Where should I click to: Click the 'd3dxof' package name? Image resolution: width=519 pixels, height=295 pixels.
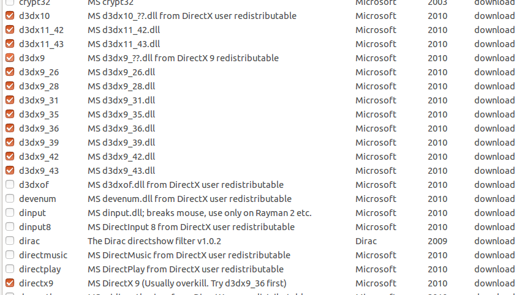[34, 185]
